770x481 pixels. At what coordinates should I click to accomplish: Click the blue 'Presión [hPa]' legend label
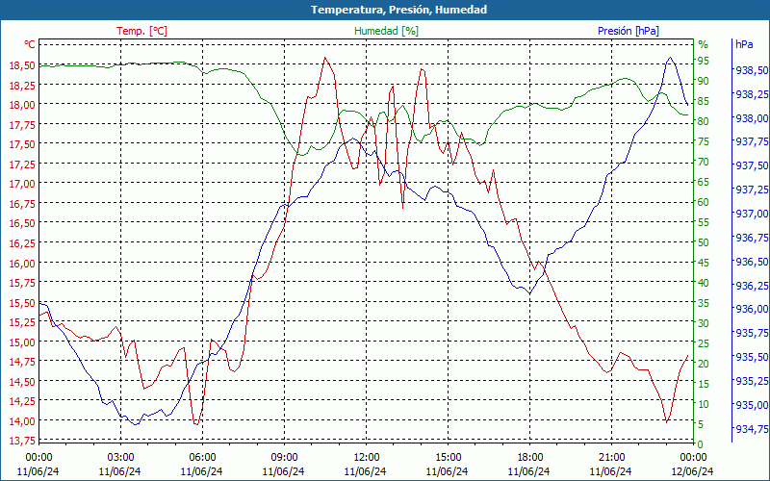click(629, 31)
